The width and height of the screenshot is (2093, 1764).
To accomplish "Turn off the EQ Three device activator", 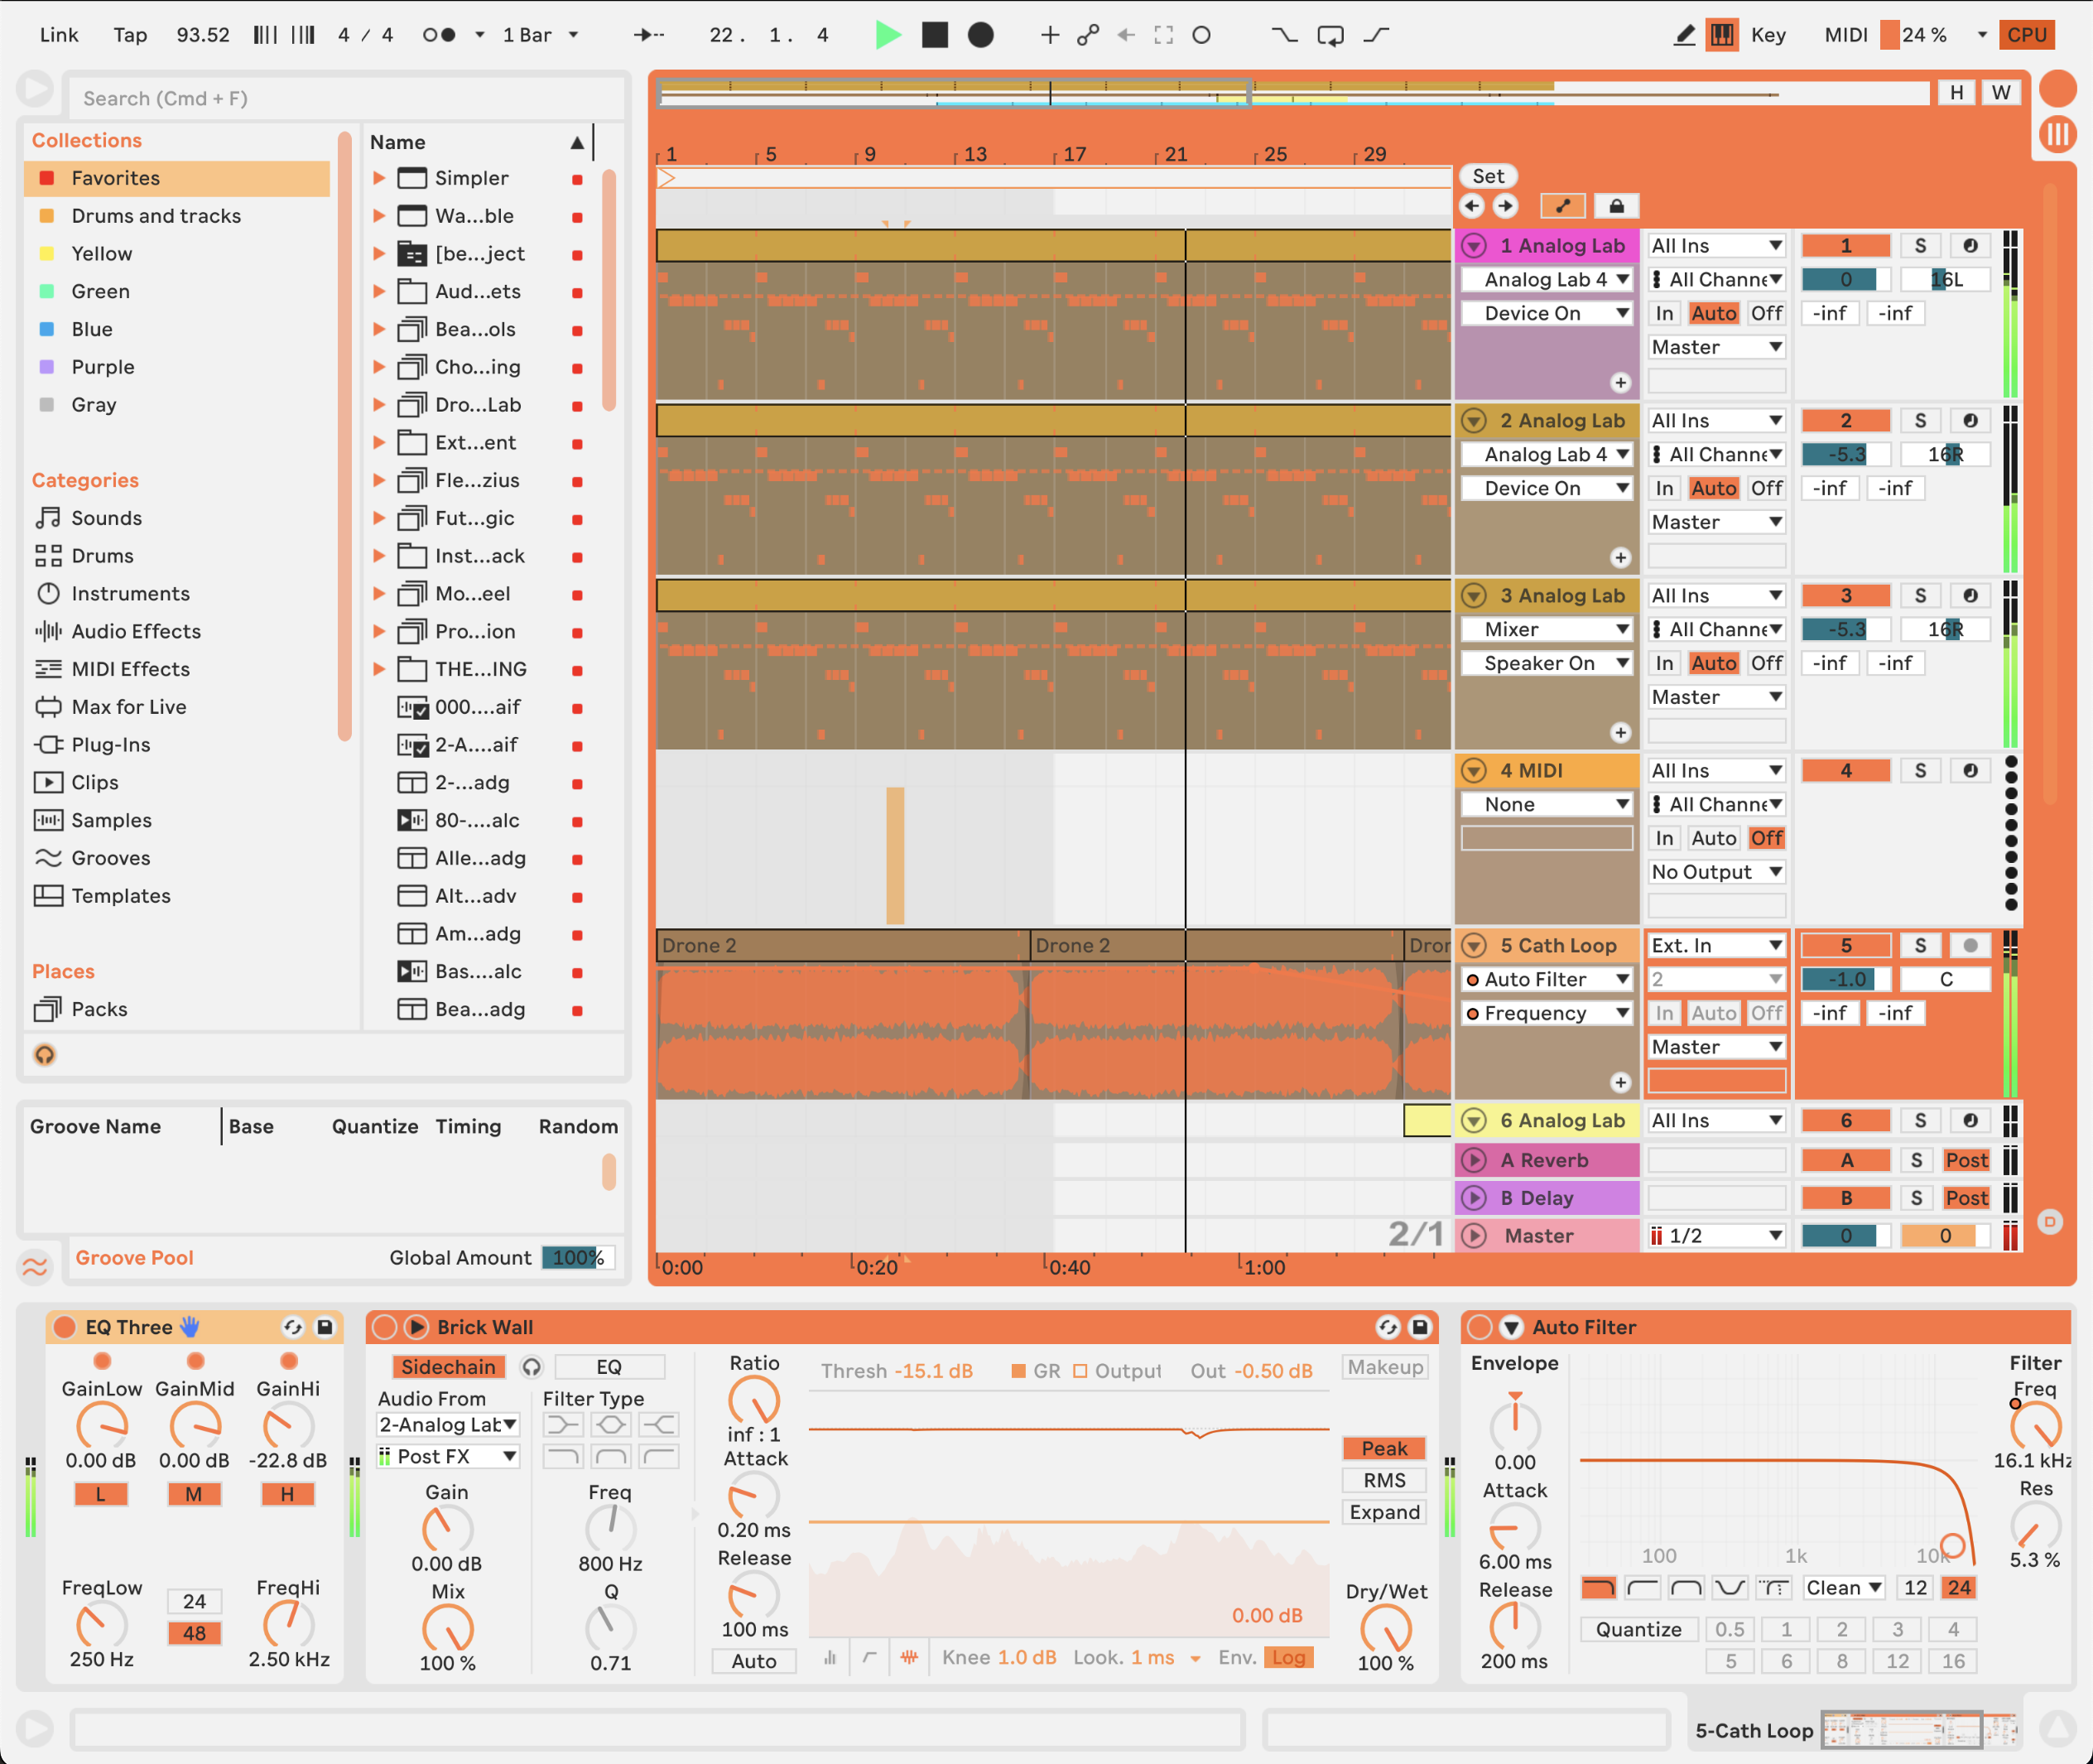I will click(65, 1327).
